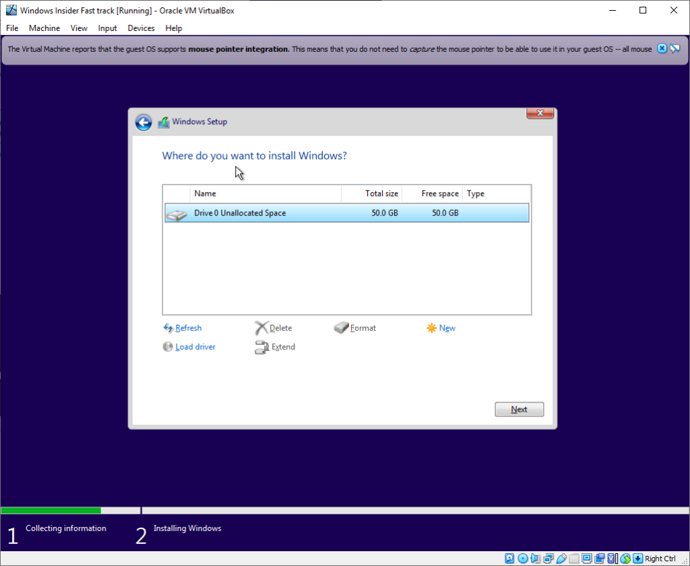Click the New partition link
The height and width of the screenshot is (566, 690).
(x=447, y=328)
